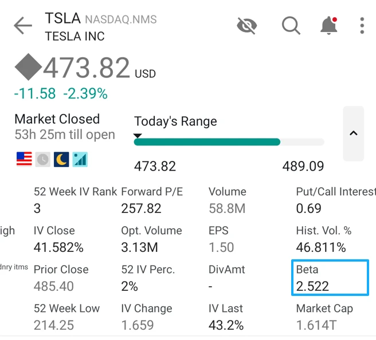The width and height of the screenshot is (376, 340).
Task: Click the diamond icon beside the price
Action: 27,69
